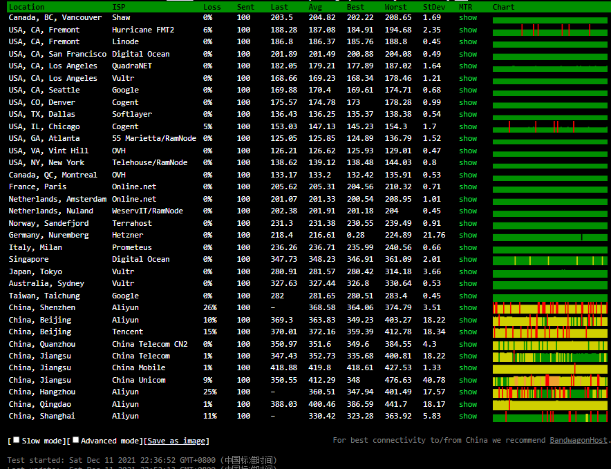Show MTR for San Francisco Digital Ocean
This screenshot has height=469, width=611.
(x=468, y=54)
